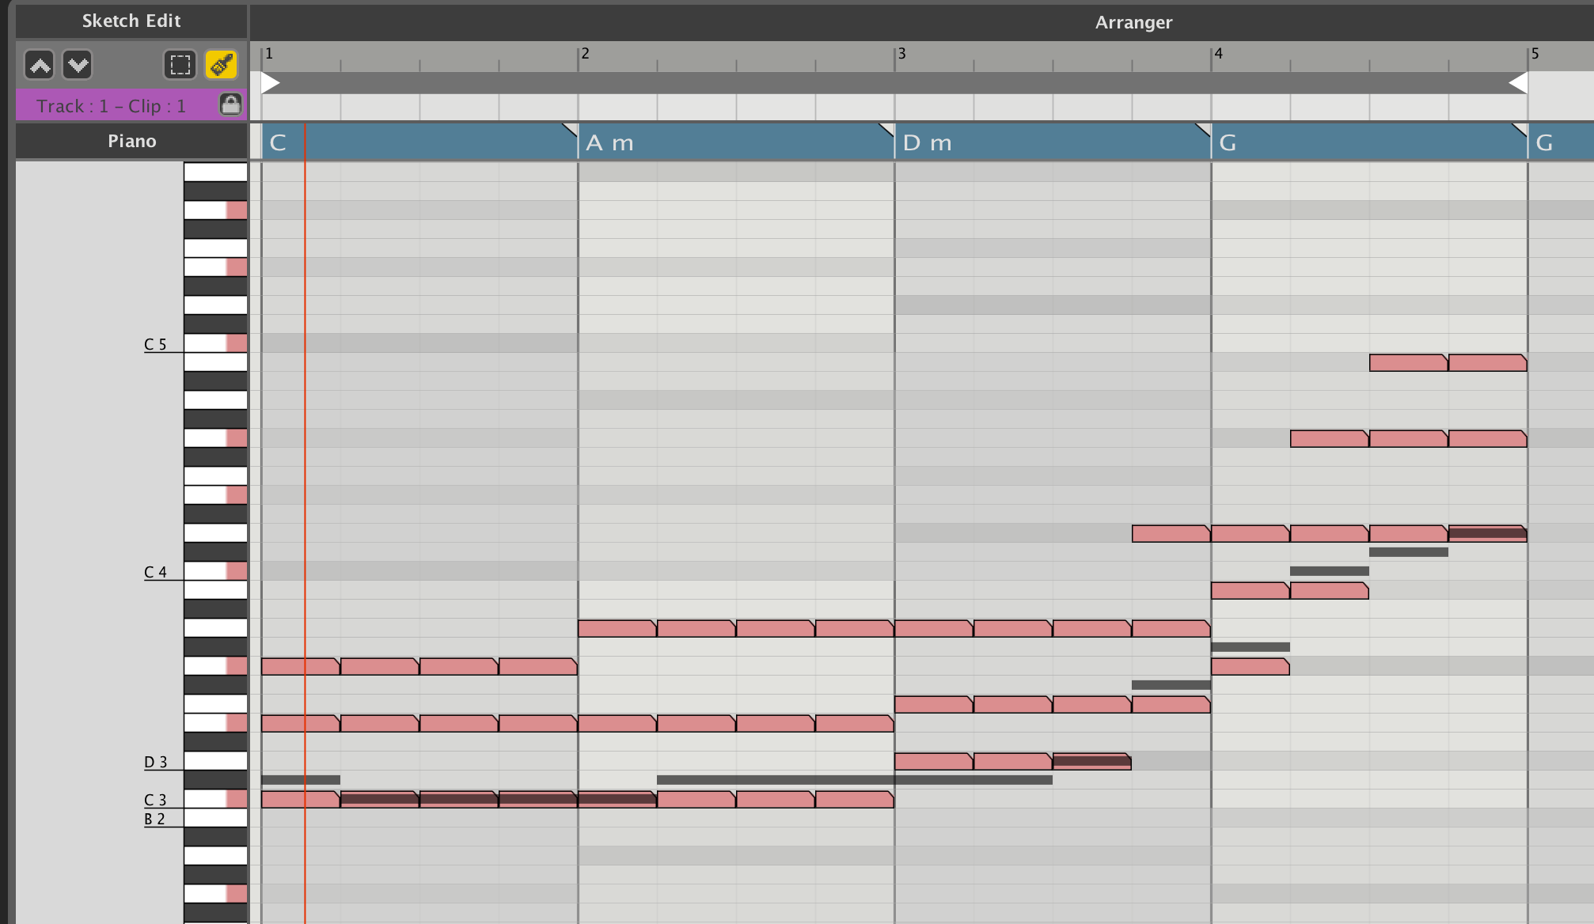Click bar 3 on the timeline ruler
Screen dimensions: 1594x924
coord(901,54)
